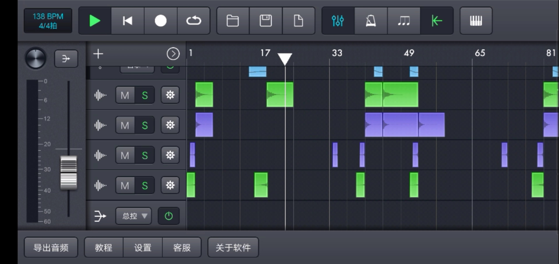Add a new track with the plus icon
The height and width of the screenshot is (264, 559).
point(98,54)
